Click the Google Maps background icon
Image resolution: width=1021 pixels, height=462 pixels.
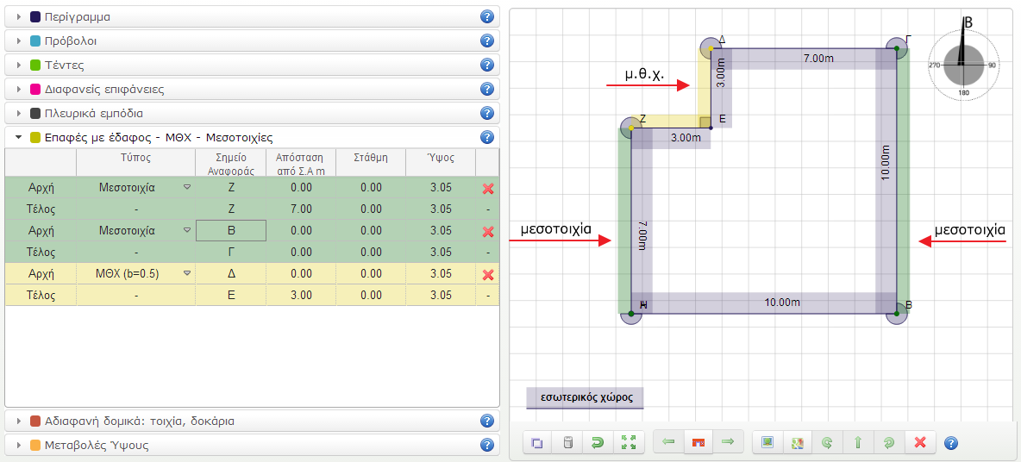[x=798, y=442]
